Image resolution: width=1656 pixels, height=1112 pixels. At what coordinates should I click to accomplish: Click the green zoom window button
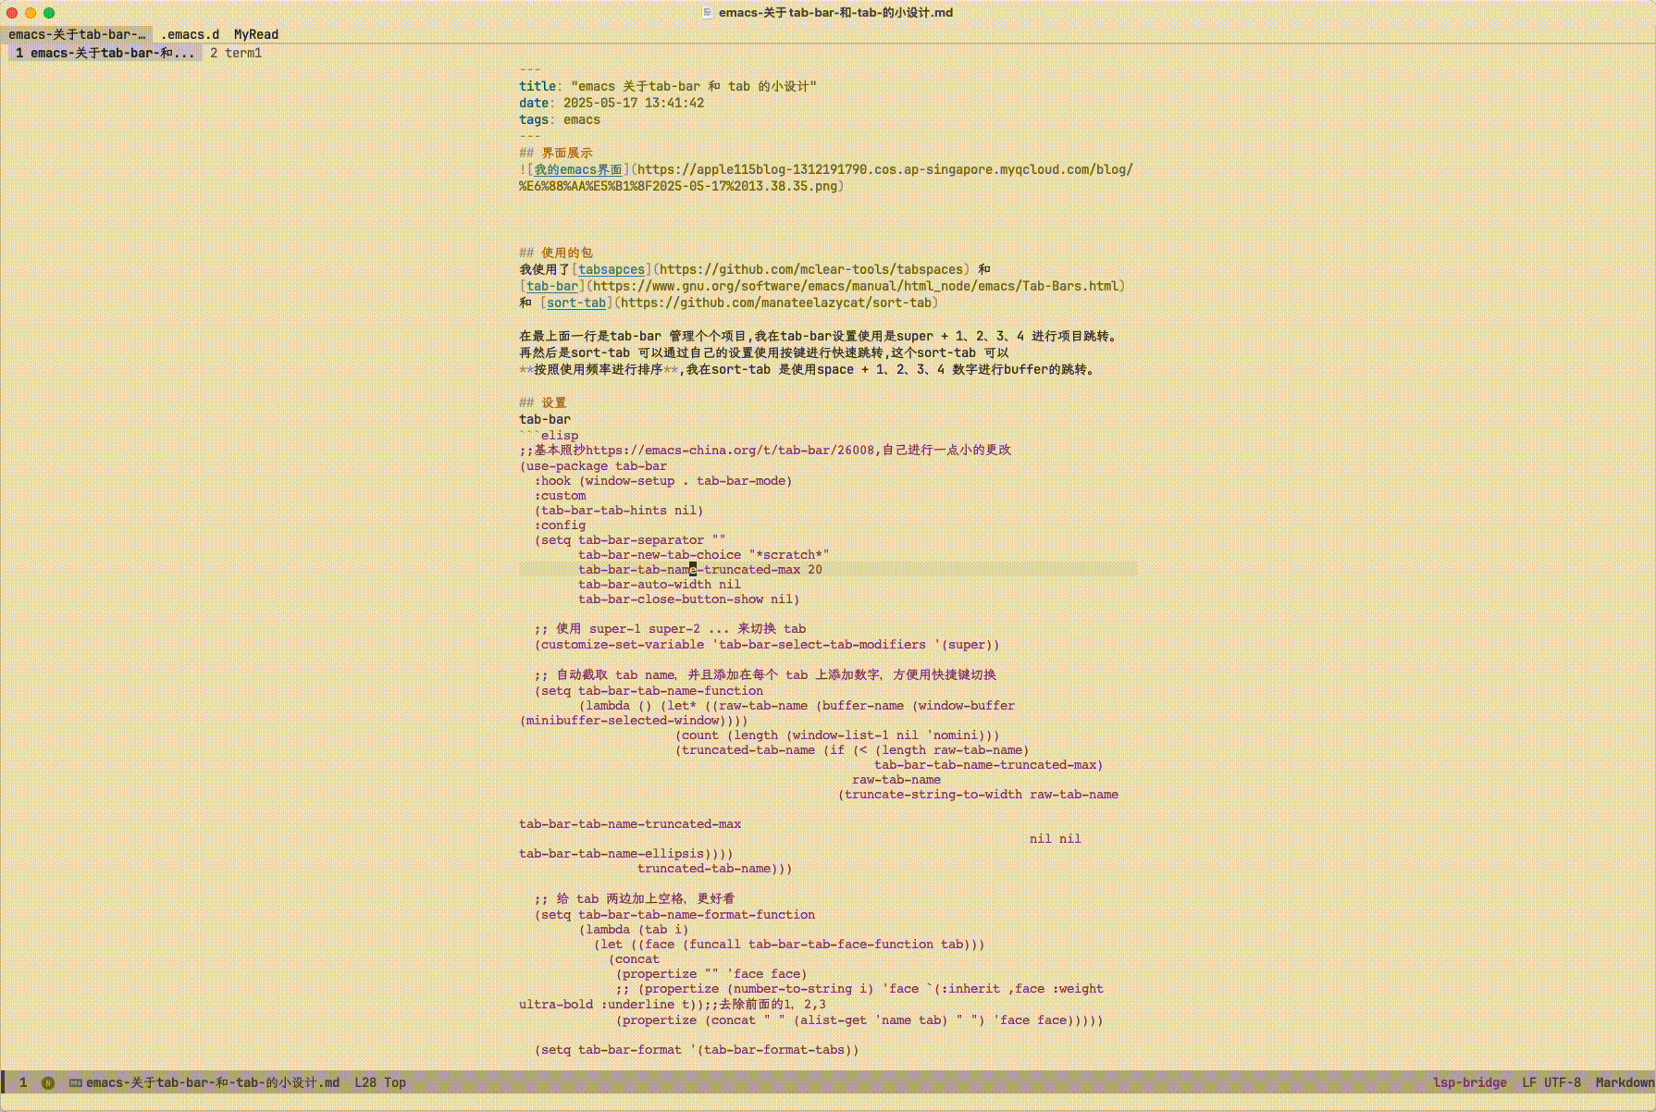coord(49,13)
